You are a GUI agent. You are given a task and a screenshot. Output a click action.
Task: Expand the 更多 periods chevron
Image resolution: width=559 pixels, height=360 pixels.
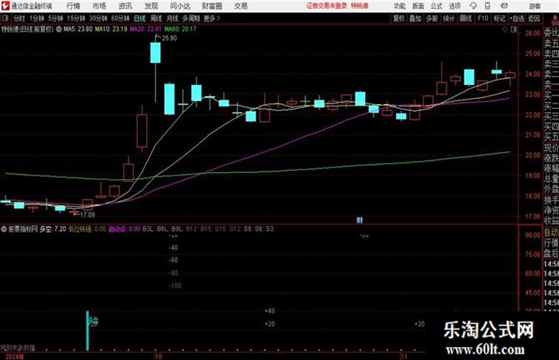coord(212,18)
